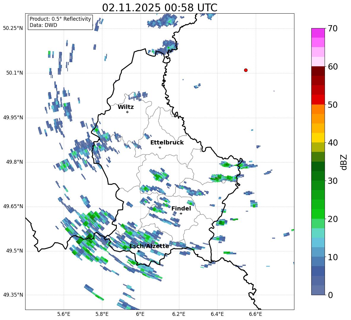Click the 5.8°E longitude label
The width and height of the screenshot is (351, 320).
(x=102, y=314)
